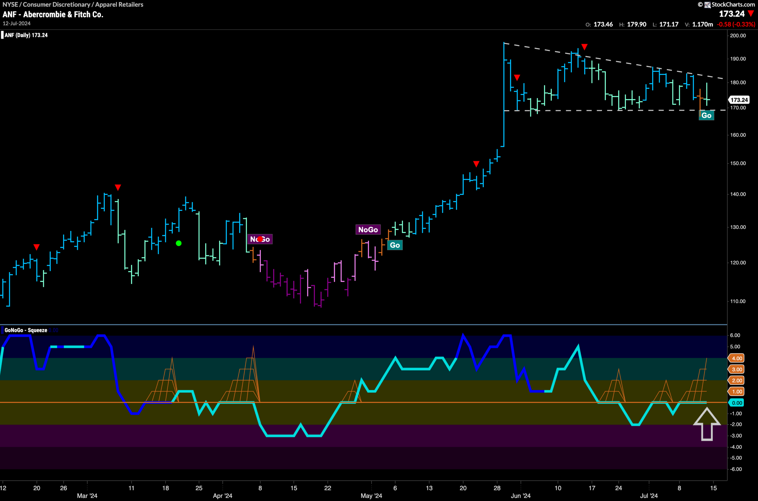Click the NYSE / Consumer Discretionary / Apparel Retailers breadcrumb
This screenshot has height=501, width=758.
73,4
